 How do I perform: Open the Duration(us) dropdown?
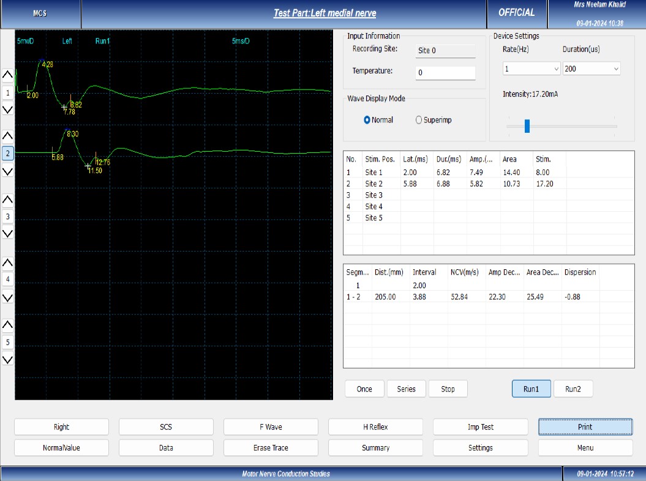pyautogui.click(x=592, y=69)
